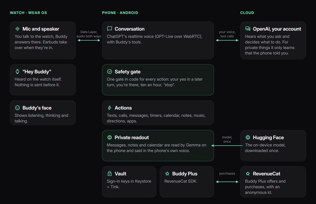The image size is (316, 204).
Task: Click the smiley icon beside Buddy's face
Action: pyautogui.click(x=17, y=108)
